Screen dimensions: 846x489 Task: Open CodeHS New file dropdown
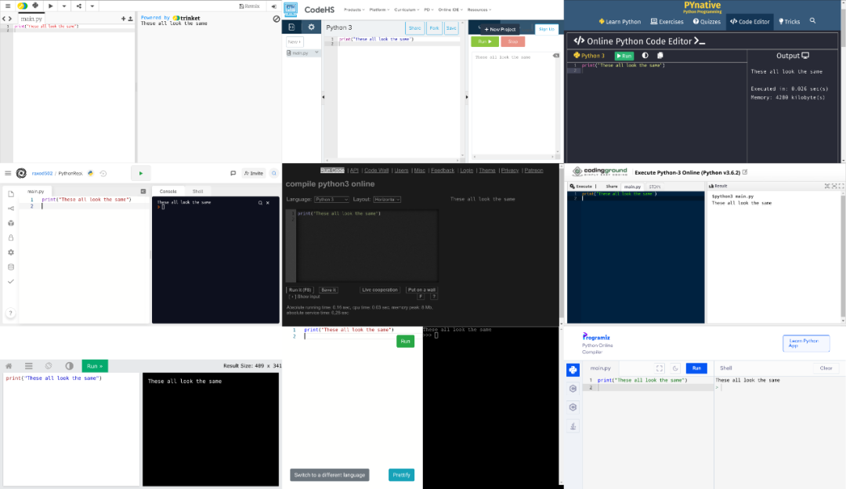click(x=295, y=42)
